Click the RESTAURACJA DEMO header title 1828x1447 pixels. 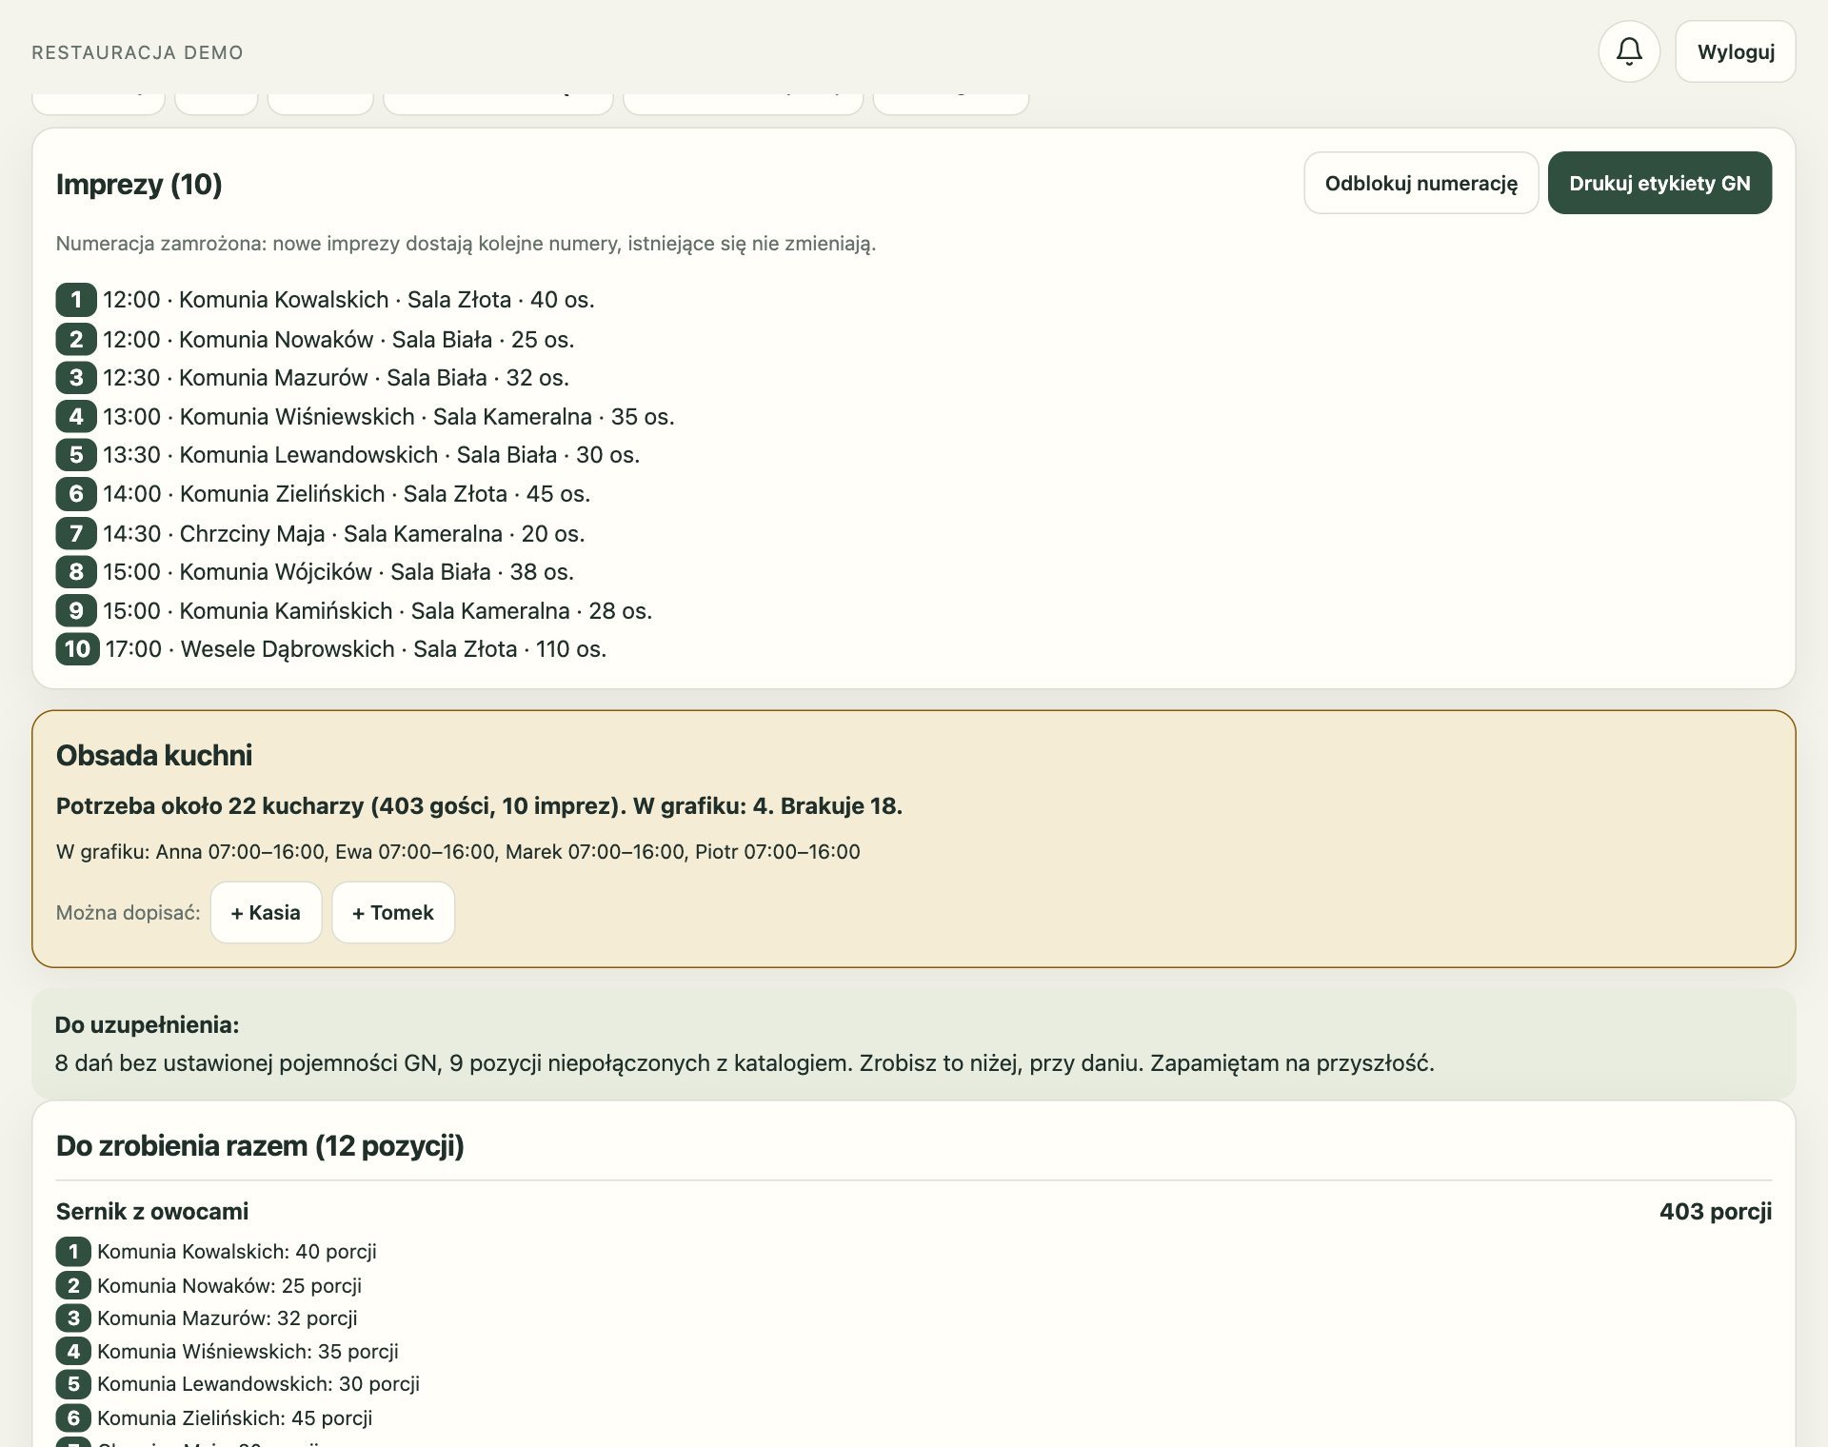138,52
